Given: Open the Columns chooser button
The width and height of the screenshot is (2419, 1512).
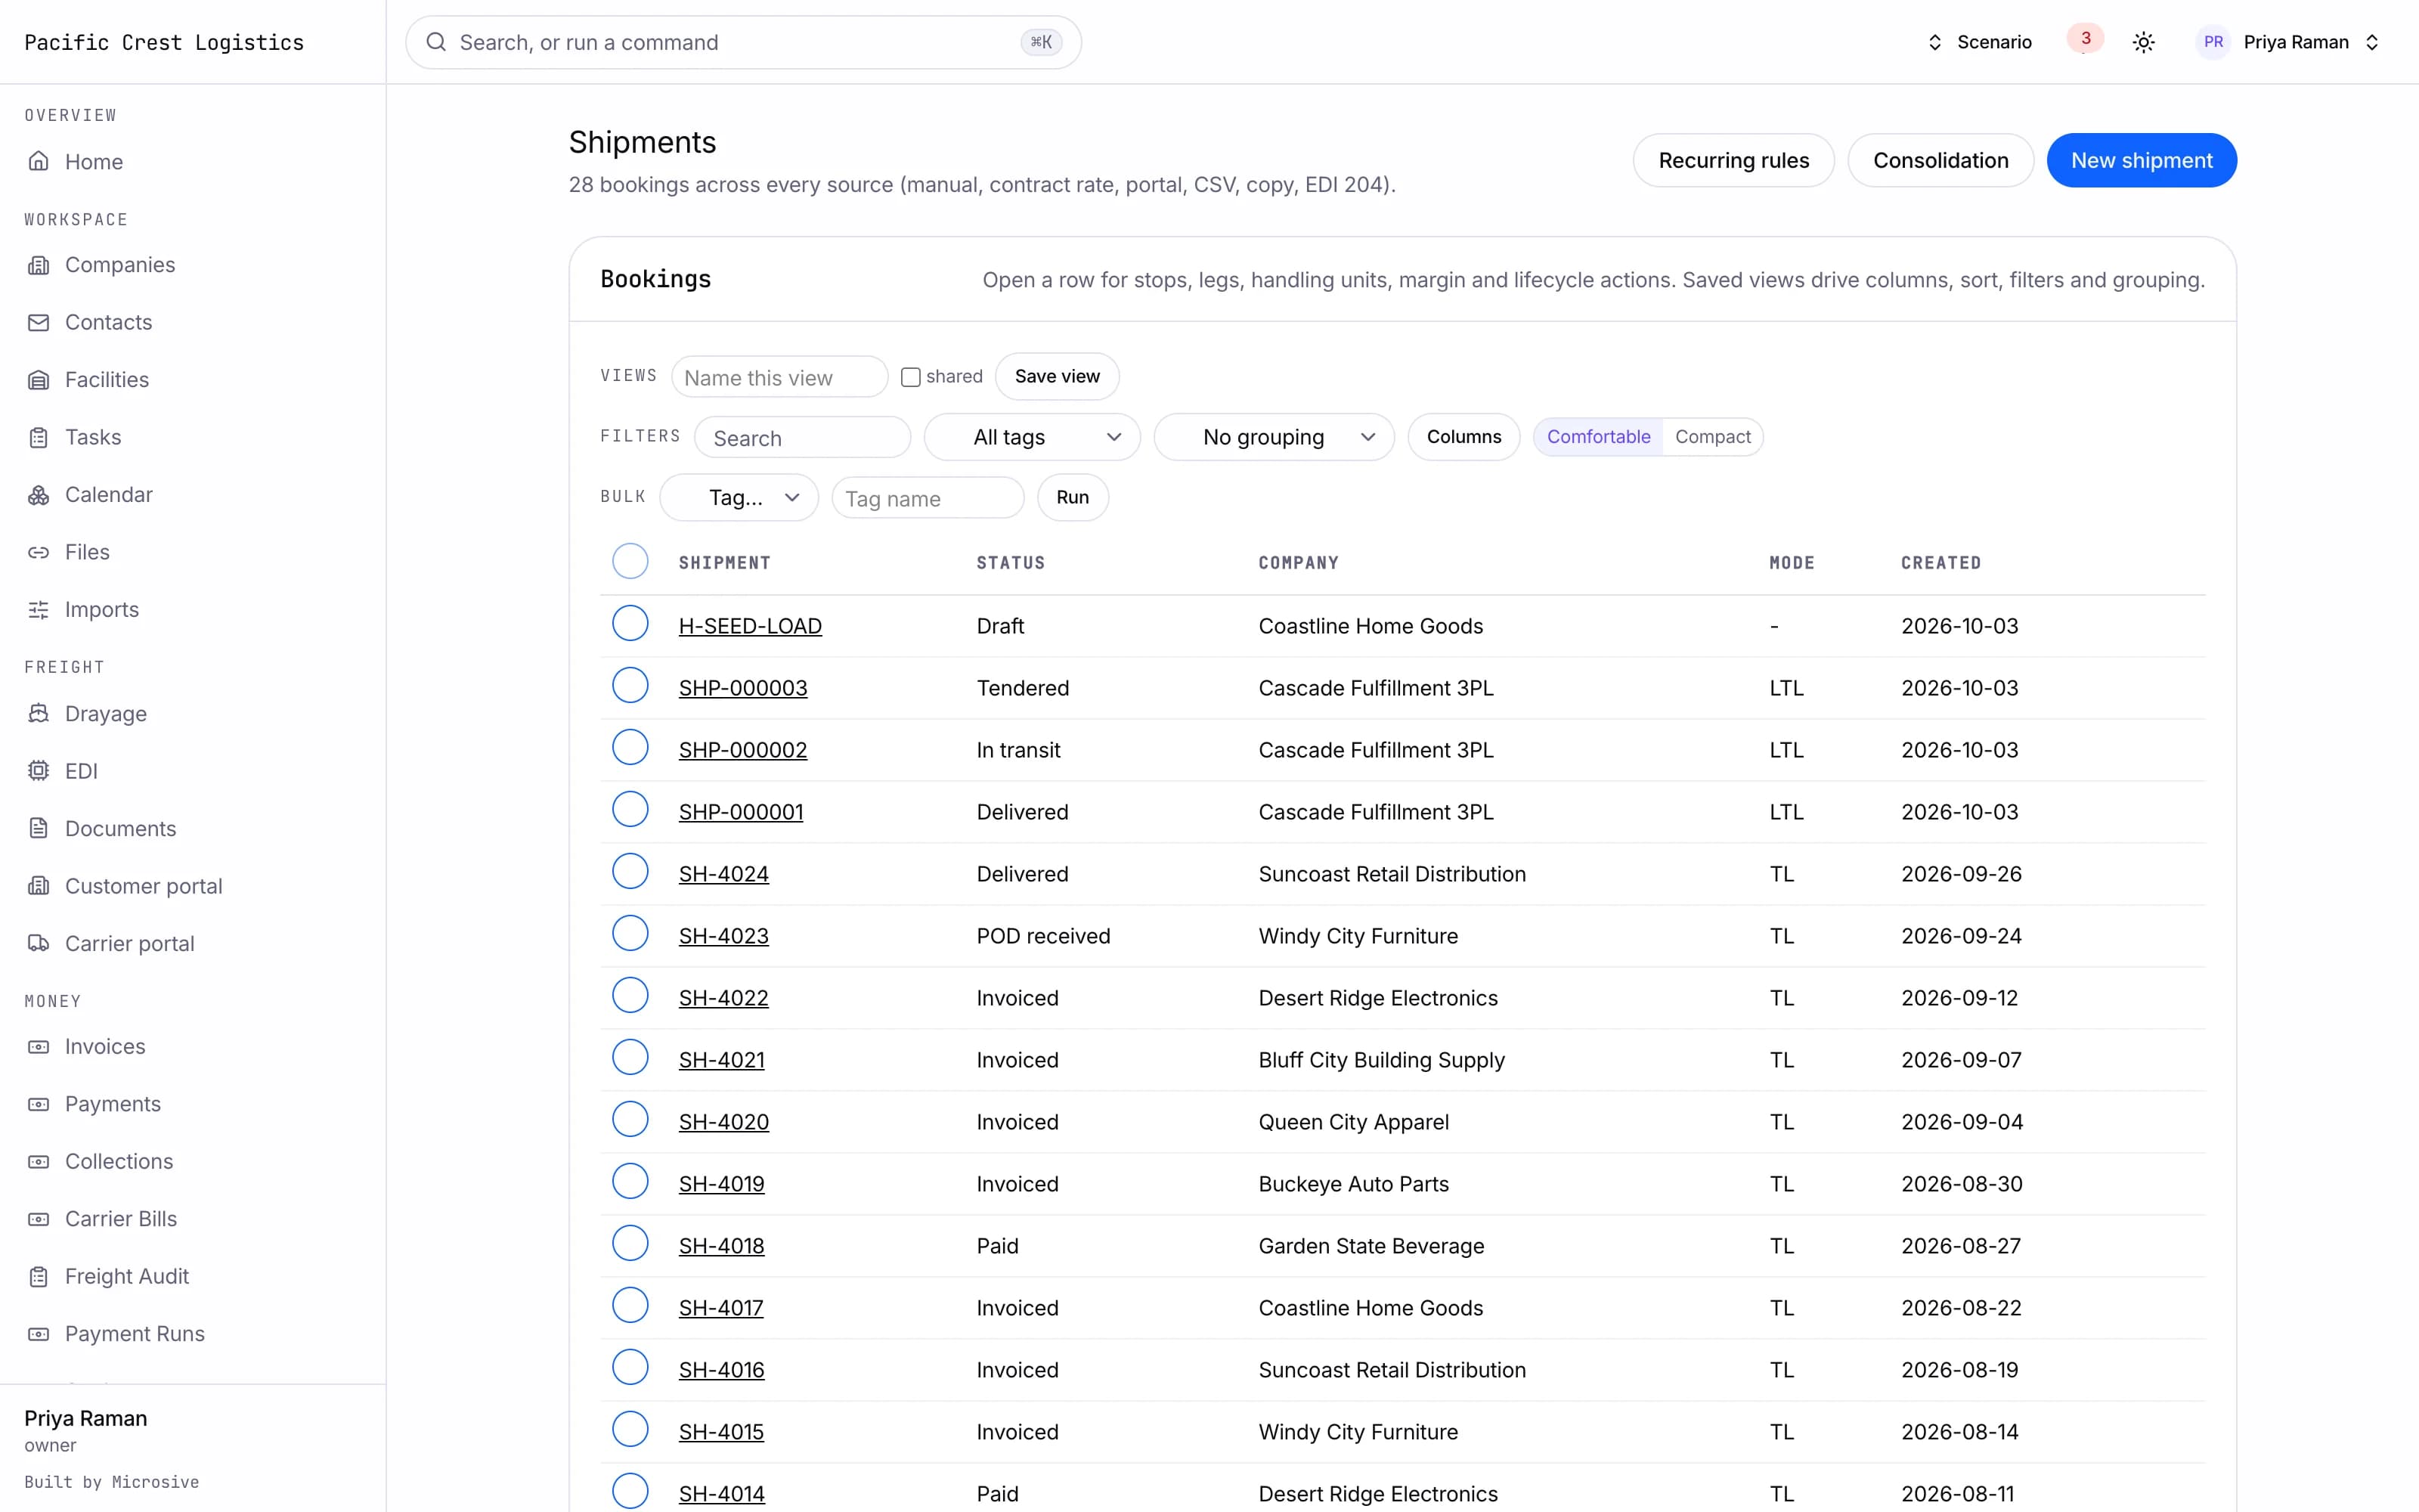Looking at the screenshot, I should pos(1463,437).
